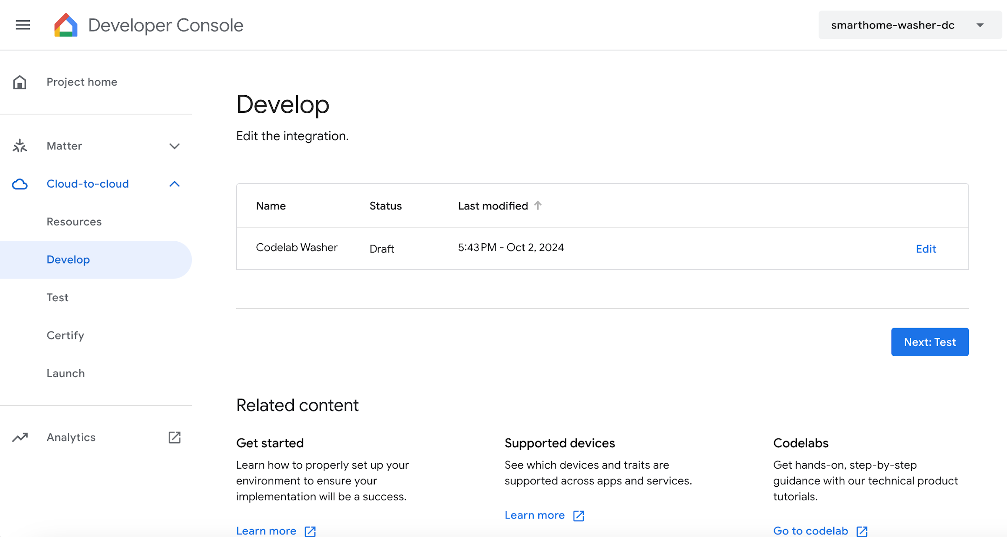Select the Certify menu item in sidebar
Viewport: 1007px width, 537px height.
point(65,335)
